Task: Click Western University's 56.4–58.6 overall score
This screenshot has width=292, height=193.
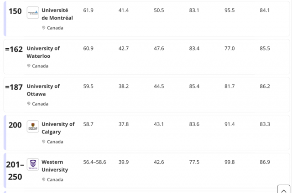Action: click(x=94, y=162)
